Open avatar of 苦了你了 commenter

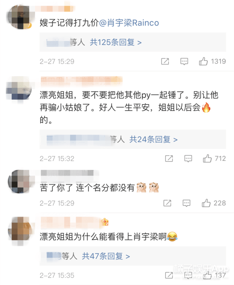click(x=20, y=181)
